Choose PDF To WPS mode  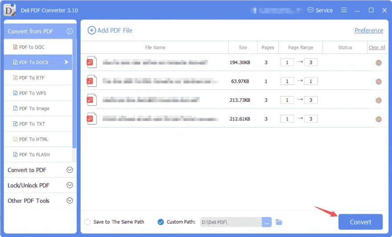tap(38, 93)
